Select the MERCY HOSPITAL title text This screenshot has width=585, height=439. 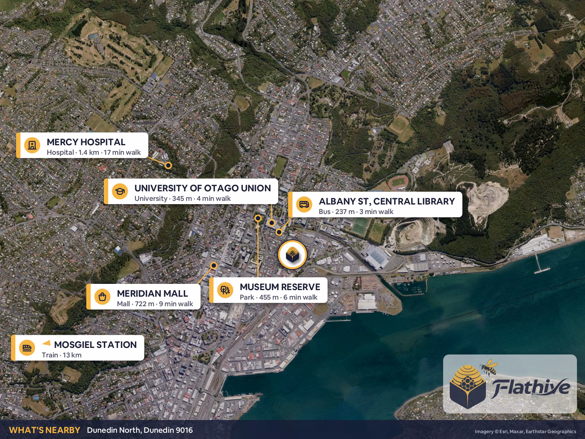86,142
